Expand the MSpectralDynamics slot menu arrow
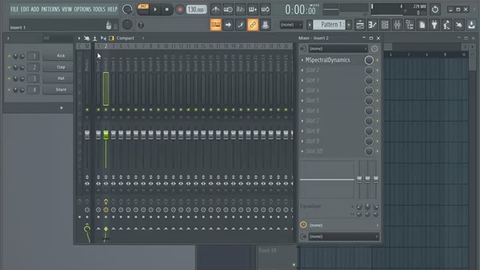The width and height of the screenshot is (480, 270). (x=302, y=60)
